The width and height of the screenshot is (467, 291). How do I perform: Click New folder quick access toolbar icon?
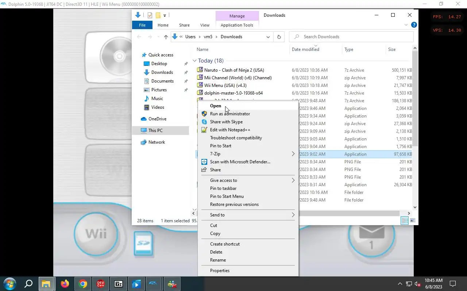[158, 15]
